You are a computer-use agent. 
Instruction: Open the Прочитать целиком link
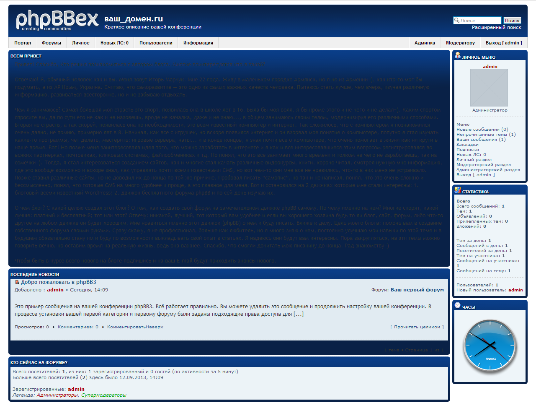pyautogui.click(x=417, y=327)
